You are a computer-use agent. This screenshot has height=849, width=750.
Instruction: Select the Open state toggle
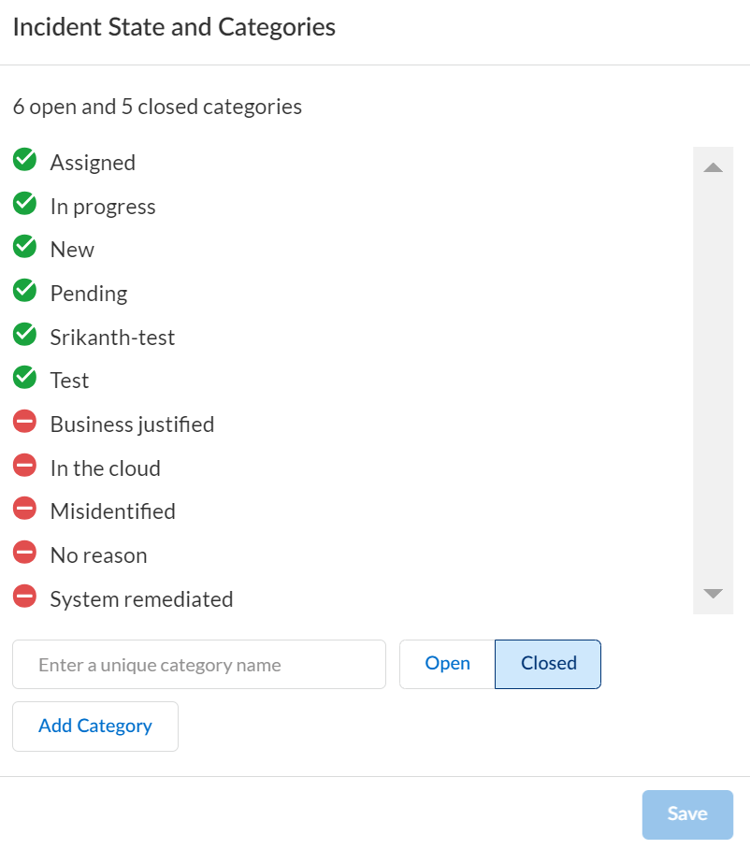[447, 664]
